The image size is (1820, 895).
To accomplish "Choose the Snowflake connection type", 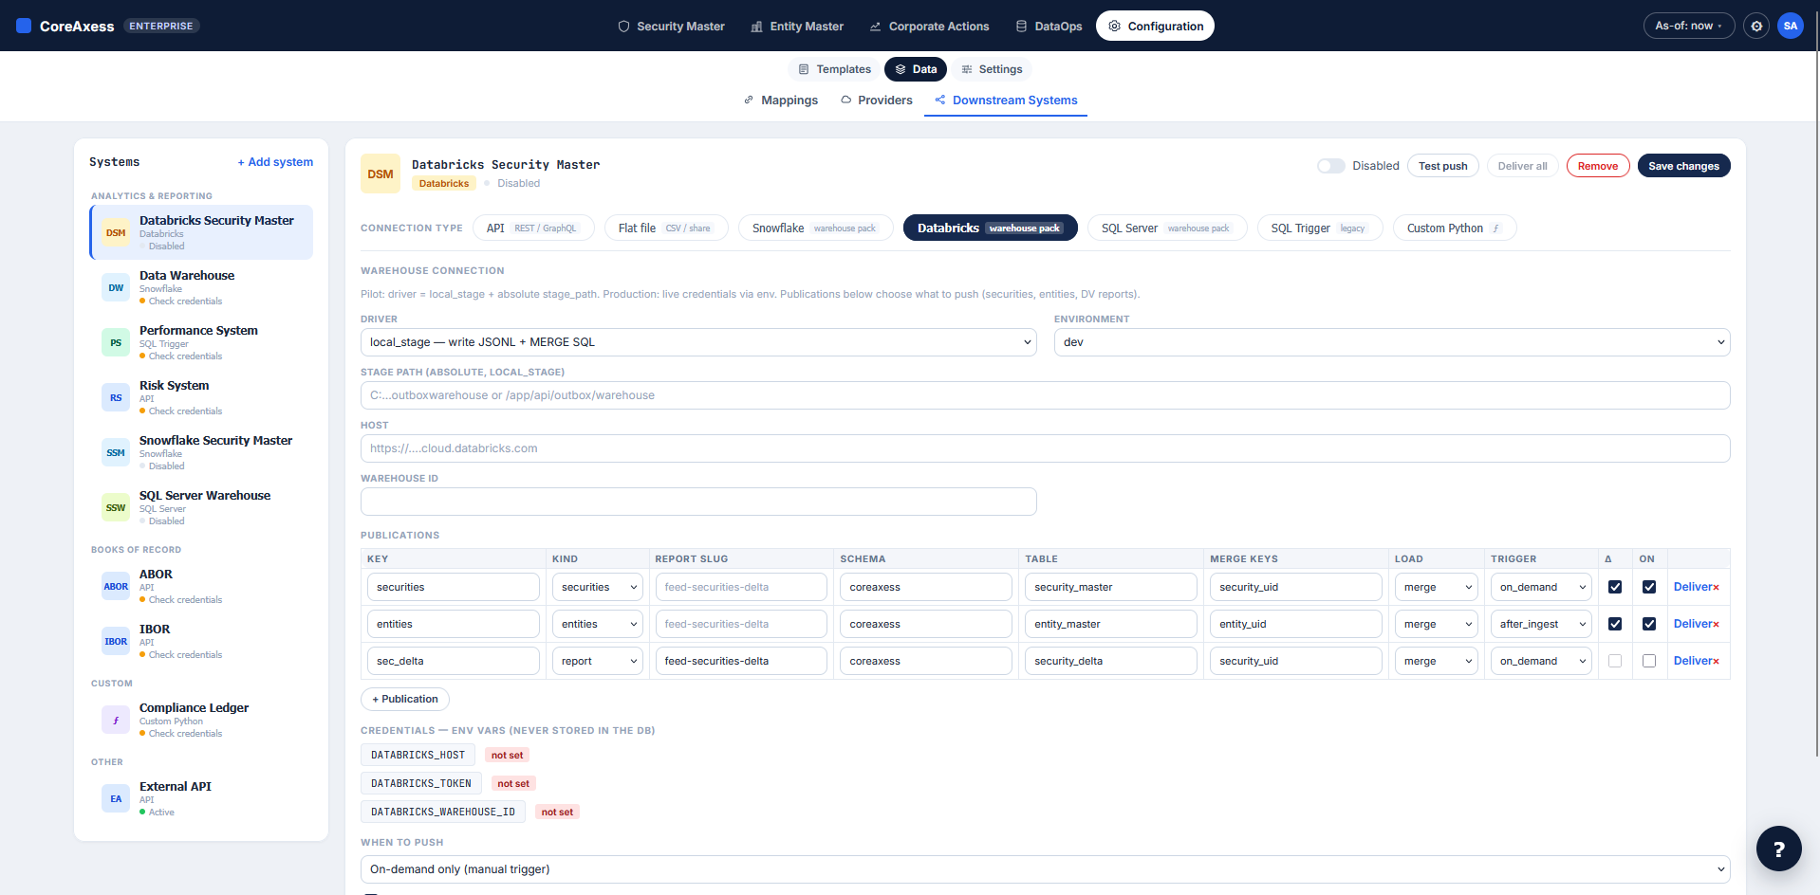I will click(x=815, y=228).
